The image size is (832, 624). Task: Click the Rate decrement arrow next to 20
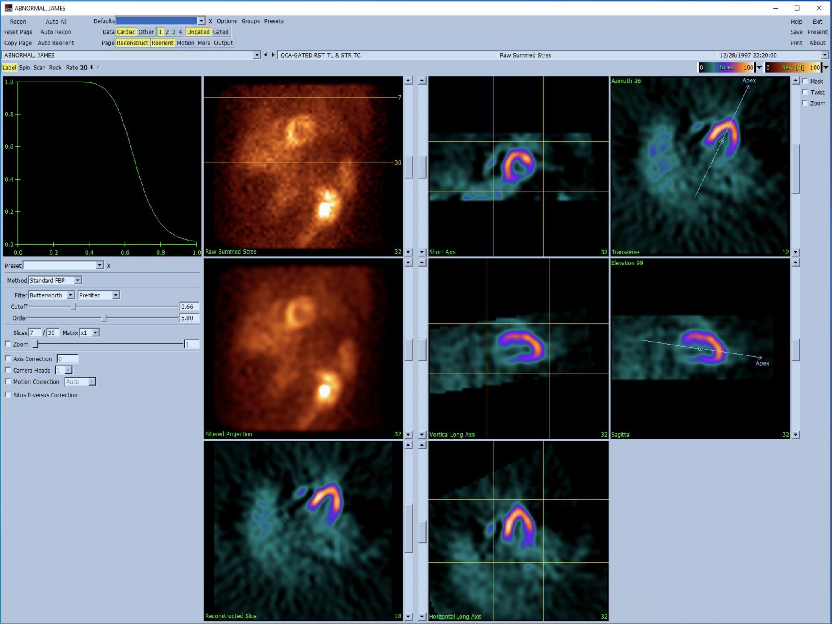click(x=91, y=67)
